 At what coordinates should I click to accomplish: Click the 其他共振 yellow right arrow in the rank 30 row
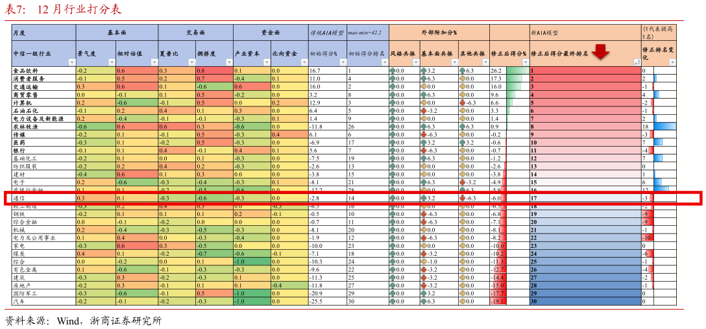(x=463, y=301)
